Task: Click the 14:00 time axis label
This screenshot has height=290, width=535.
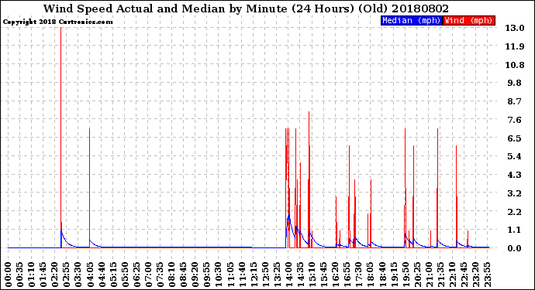Action: [289, 275]
